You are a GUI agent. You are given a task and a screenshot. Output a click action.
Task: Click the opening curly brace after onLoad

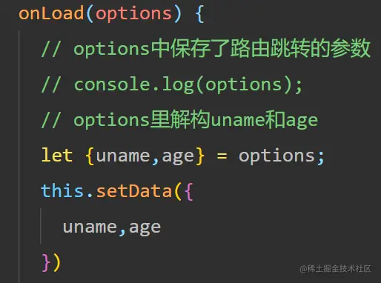pos(199,15)
